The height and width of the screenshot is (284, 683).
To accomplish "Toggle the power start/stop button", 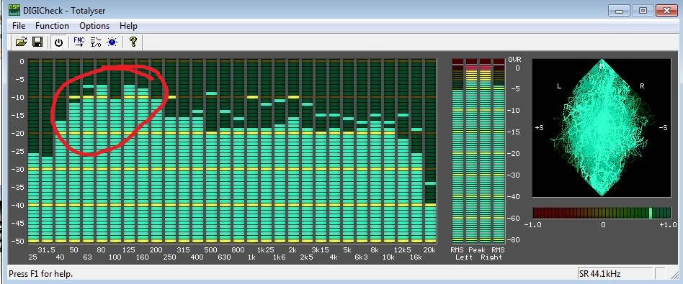I will point(58,42).
